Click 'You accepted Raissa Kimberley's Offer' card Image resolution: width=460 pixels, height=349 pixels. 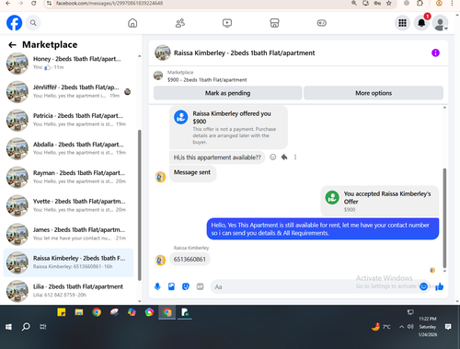tap(380, 201)
